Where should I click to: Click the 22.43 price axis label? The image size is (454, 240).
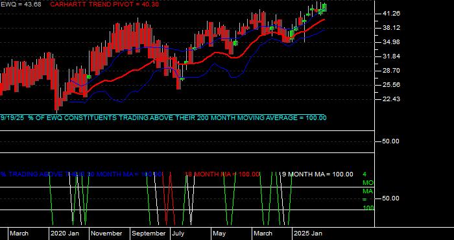[391, 99]
